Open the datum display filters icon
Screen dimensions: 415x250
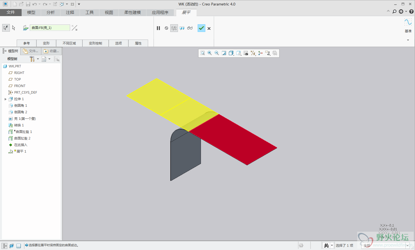pyautogui.click(x=253, y=53)
